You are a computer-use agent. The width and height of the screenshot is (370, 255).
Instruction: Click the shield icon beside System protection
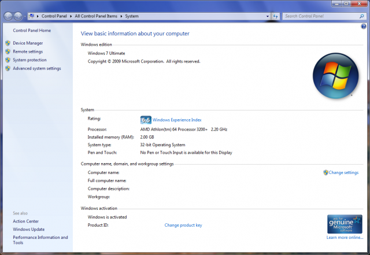coord(8,60)
